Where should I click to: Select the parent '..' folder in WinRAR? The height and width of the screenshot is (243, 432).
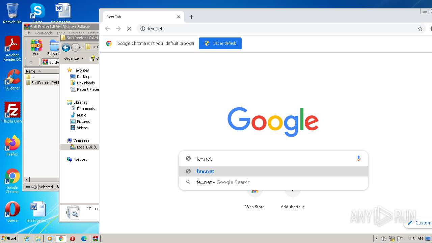pyautogui.click(x=32, y=77)
